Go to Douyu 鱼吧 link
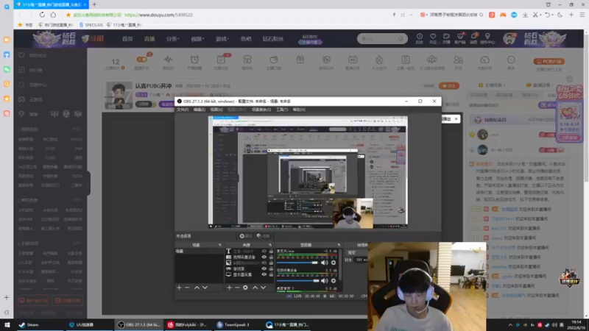Image resolution: width=589 pixels, height=331 pixels. tap(246, 39)
